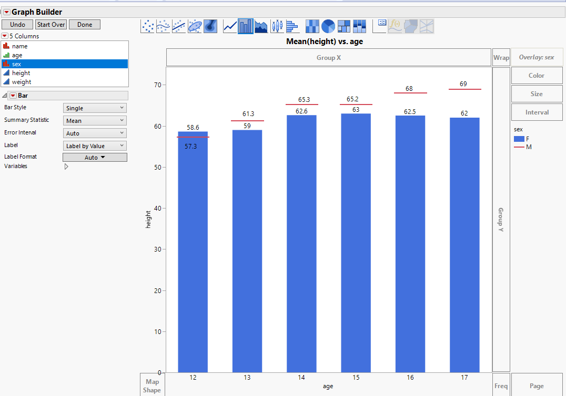The width and height of the screenshot is (566, 396).
Task: Click the Start Over button
Action: click(x=50, y=24)
